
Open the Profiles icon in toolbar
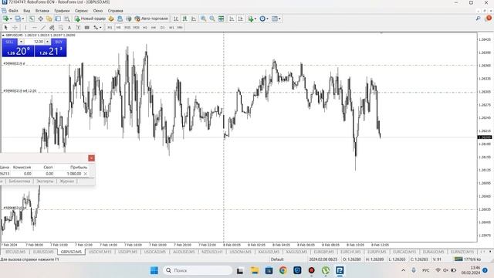point(18,19)
